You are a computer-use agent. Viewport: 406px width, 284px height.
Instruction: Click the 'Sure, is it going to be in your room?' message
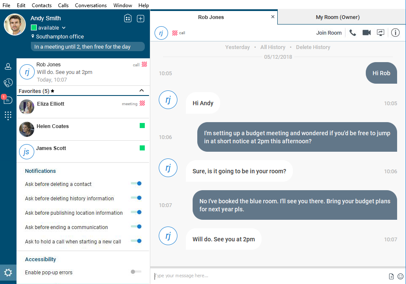[x=239, y=171]
